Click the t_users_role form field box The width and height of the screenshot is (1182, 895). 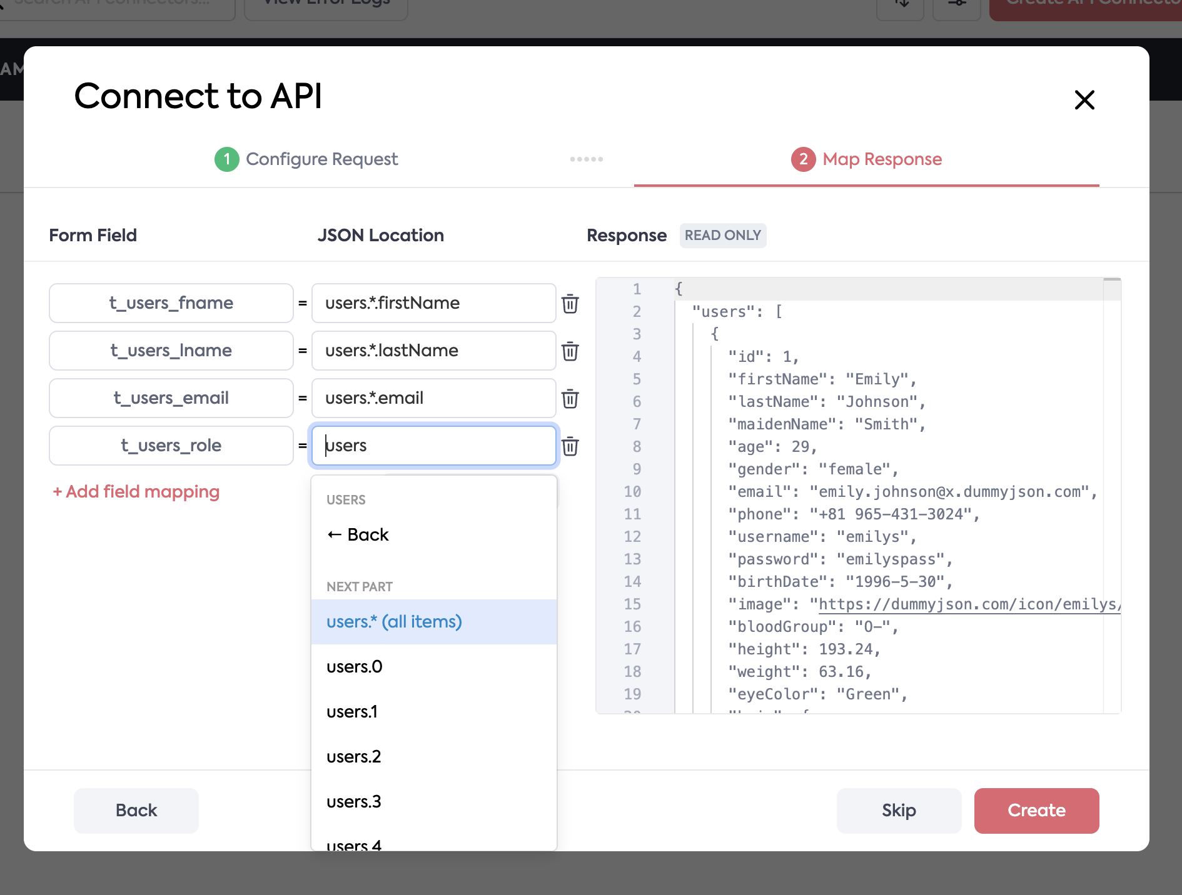coord(171,446)
